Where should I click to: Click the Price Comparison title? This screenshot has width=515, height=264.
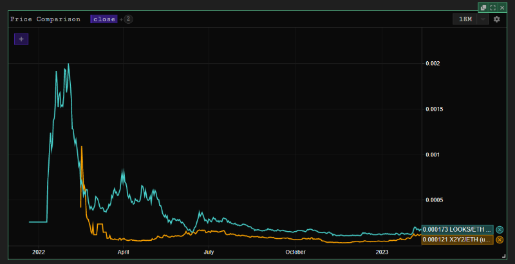coord(45,19)
